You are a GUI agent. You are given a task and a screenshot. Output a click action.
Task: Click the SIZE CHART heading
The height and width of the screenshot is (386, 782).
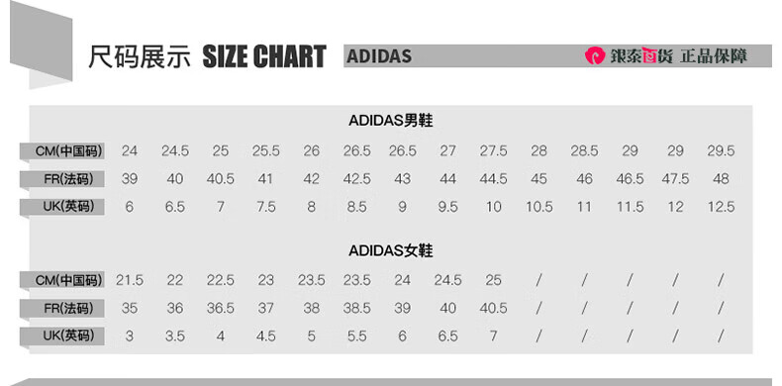264,56
